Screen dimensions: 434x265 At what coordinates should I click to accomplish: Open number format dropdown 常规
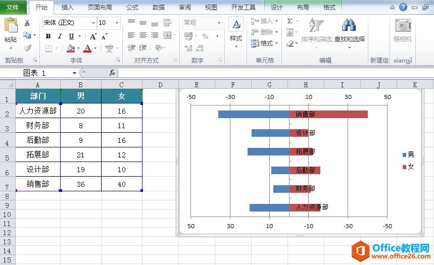pos(219,23)
